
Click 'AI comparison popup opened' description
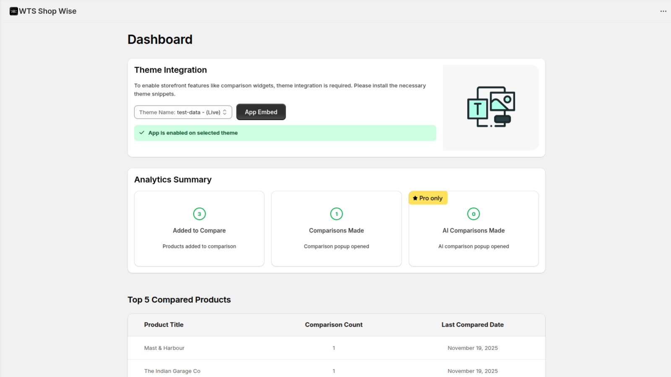pyautogui.click(x=473, y=246)
